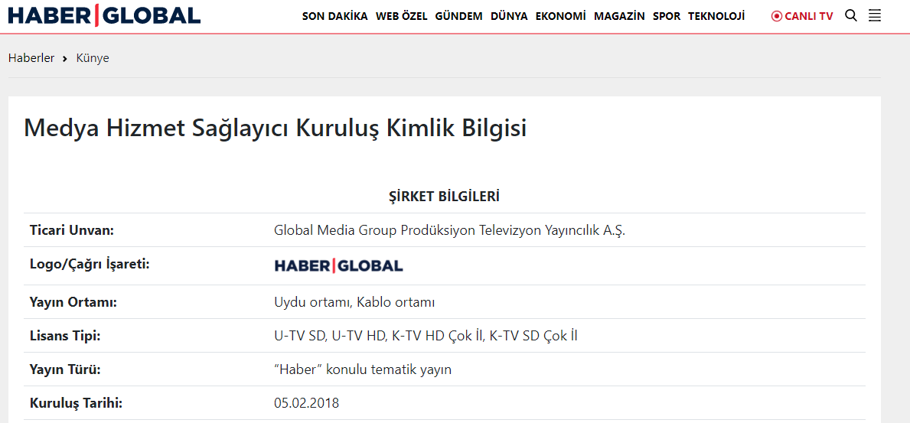Open TEKNOLOJİ section
Image resolution: width=910 pixels, height=423 pixels.
click(716, 16)
